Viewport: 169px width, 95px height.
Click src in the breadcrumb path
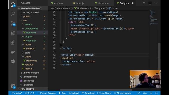pos(53,8)
